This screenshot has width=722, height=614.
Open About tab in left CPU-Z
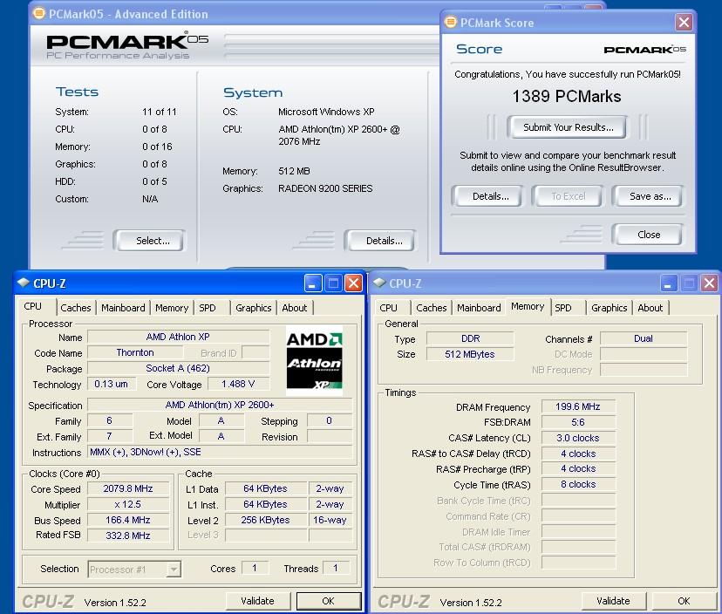click(294, 308)
